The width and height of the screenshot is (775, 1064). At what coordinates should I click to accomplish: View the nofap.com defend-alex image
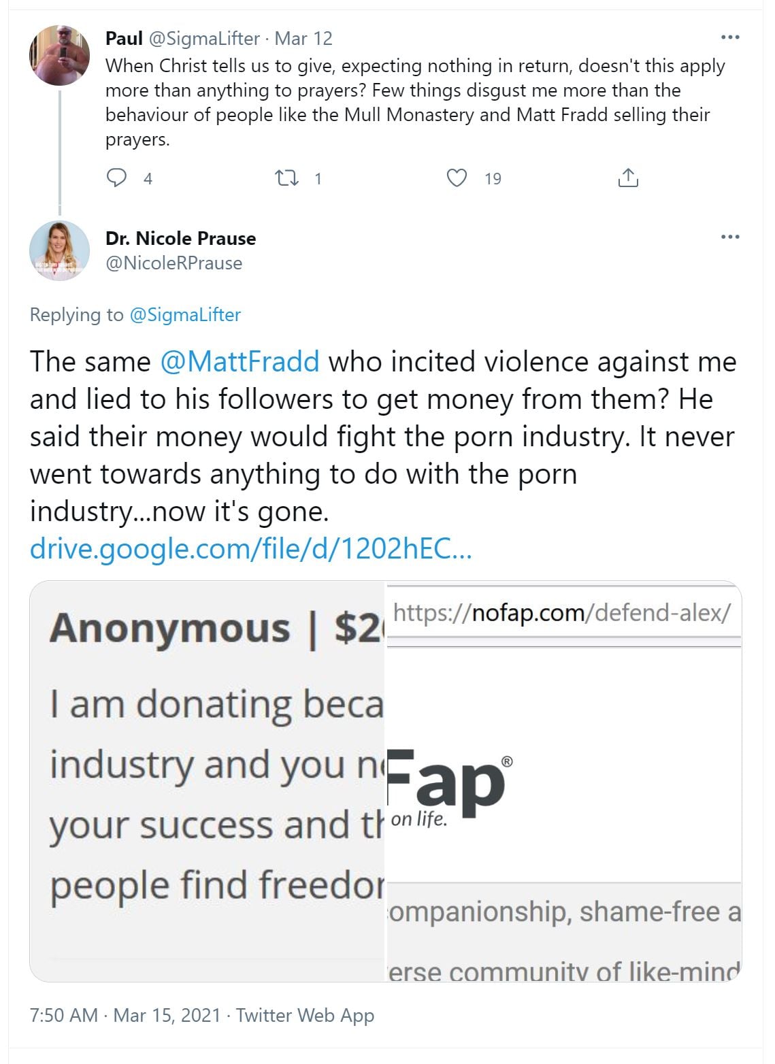(x=563, y=781)
